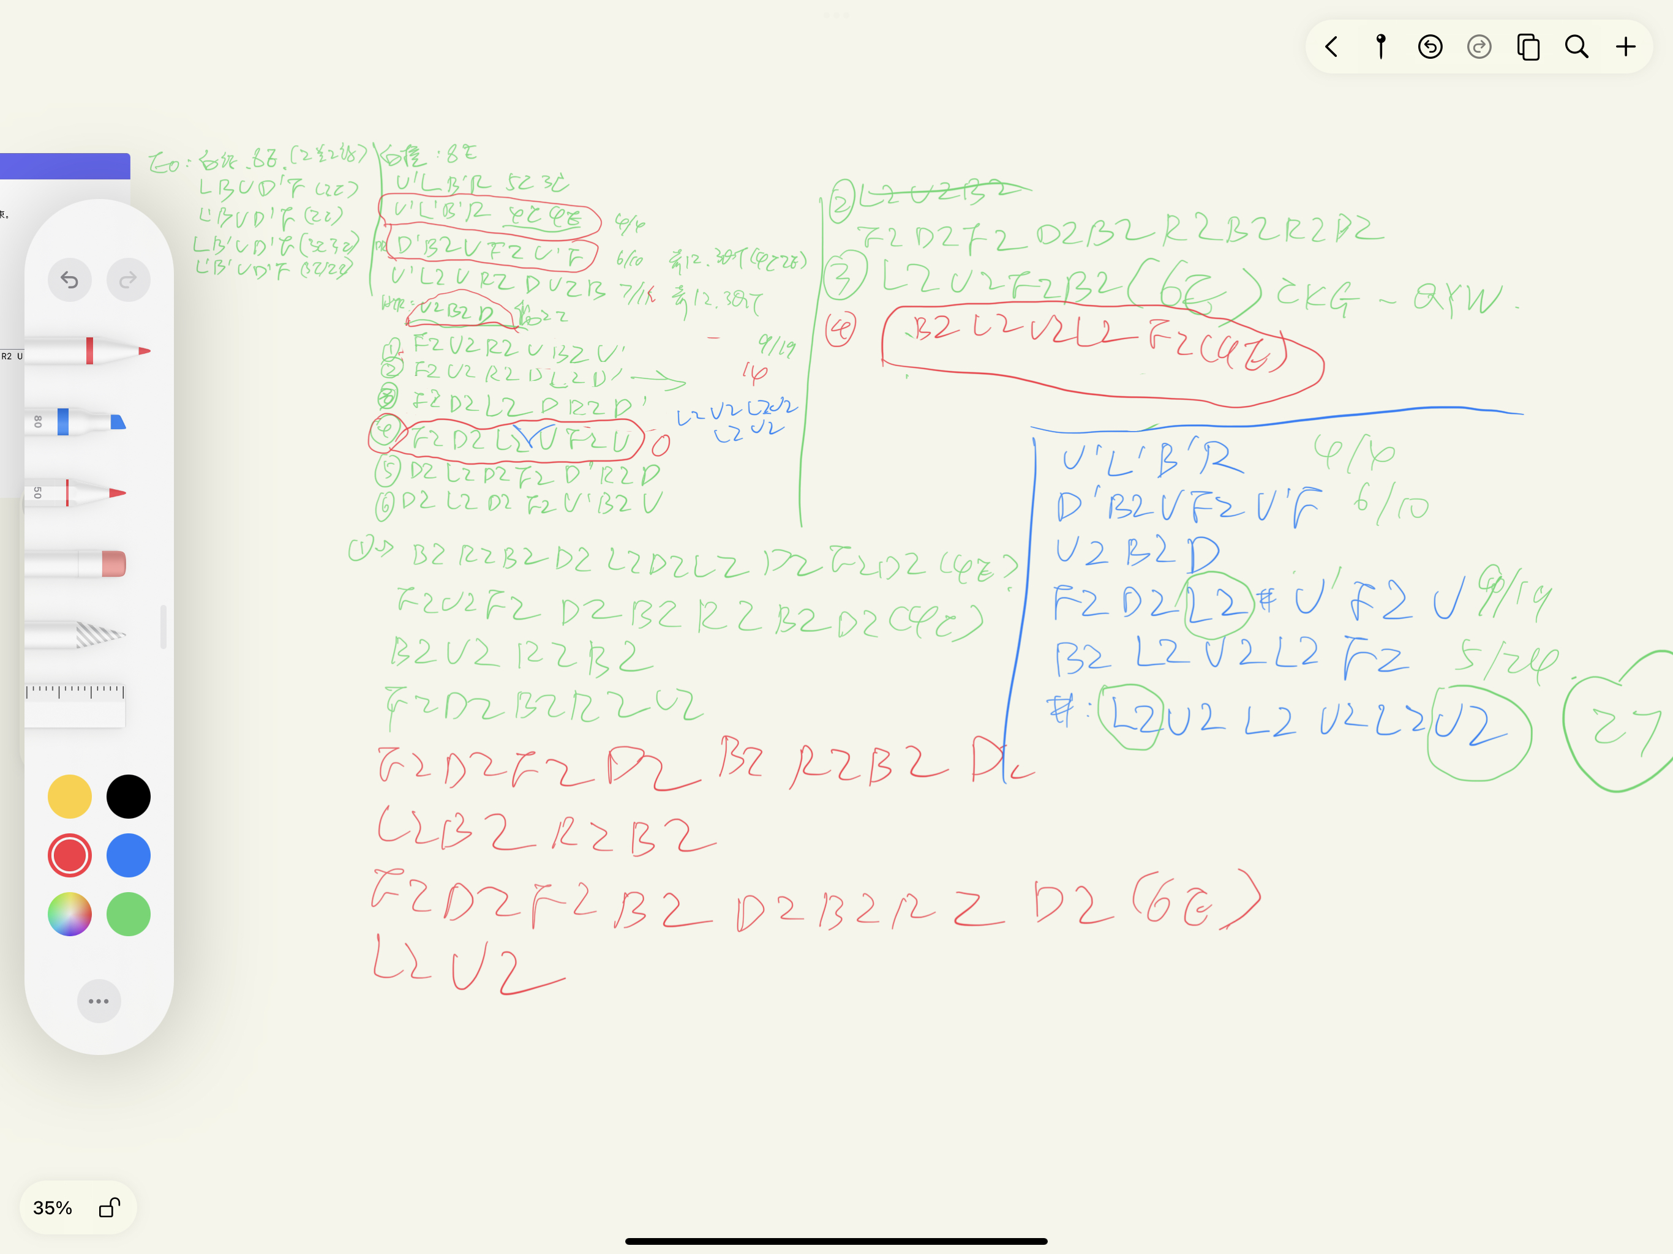Select the pink eraser tool
The image size is (1673, 1254).
click(x=76, y=563)
